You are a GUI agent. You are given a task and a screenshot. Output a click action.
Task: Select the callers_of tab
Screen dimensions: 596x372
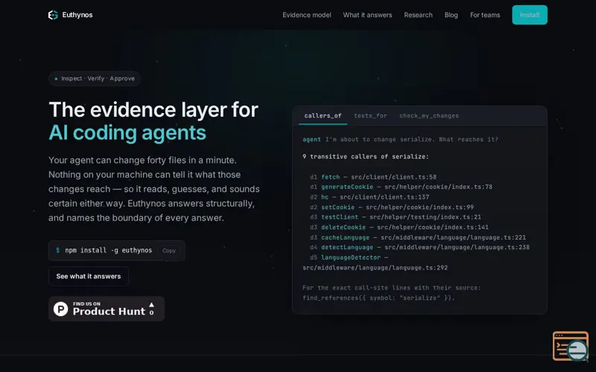click(x=323, y=116)
